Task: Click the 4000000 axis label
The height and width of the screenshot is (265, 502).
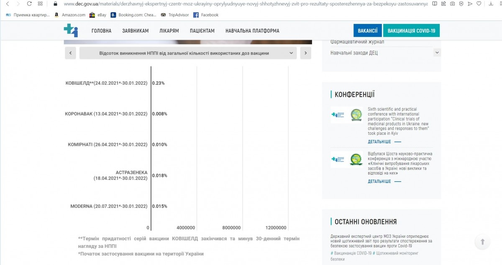Action: [x=186, y=228]
